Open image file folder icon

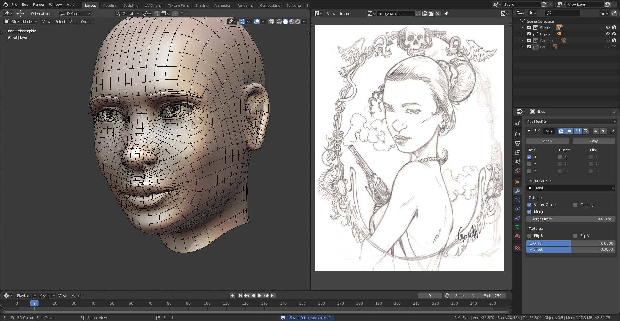click(431, 14)
